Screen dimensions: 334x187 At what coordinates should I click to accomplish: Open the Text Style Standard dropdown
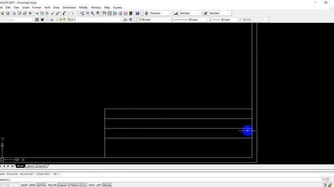(x=160, y=13)
